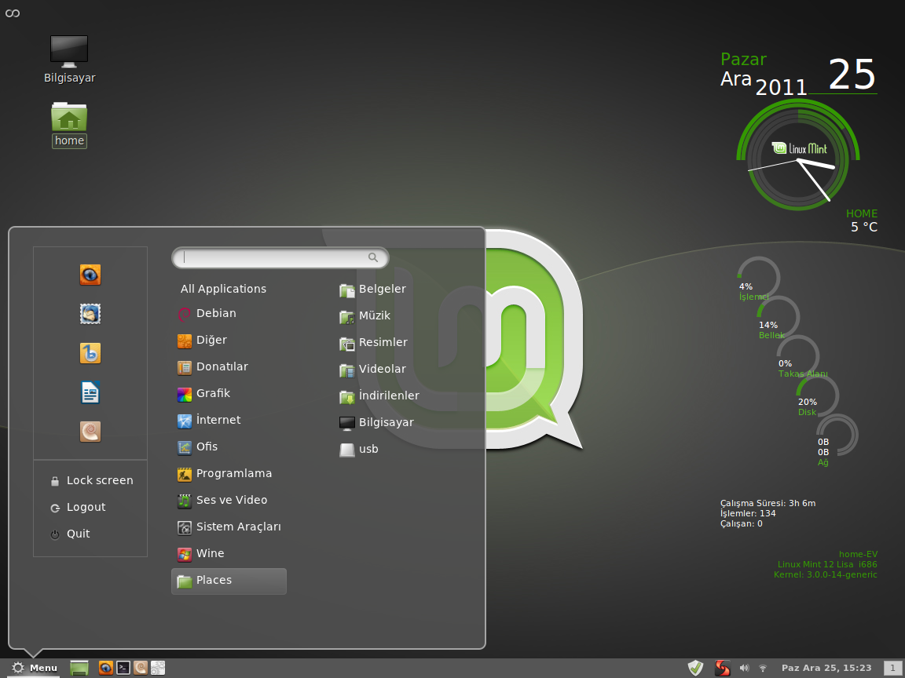Open the Diğer category
The image size is (905, 678).
(x=229, y=340)
